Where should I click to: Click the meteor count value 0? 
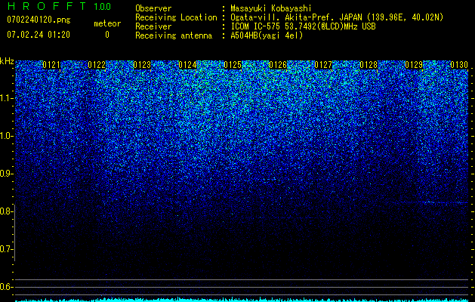(x=107, y=35)
